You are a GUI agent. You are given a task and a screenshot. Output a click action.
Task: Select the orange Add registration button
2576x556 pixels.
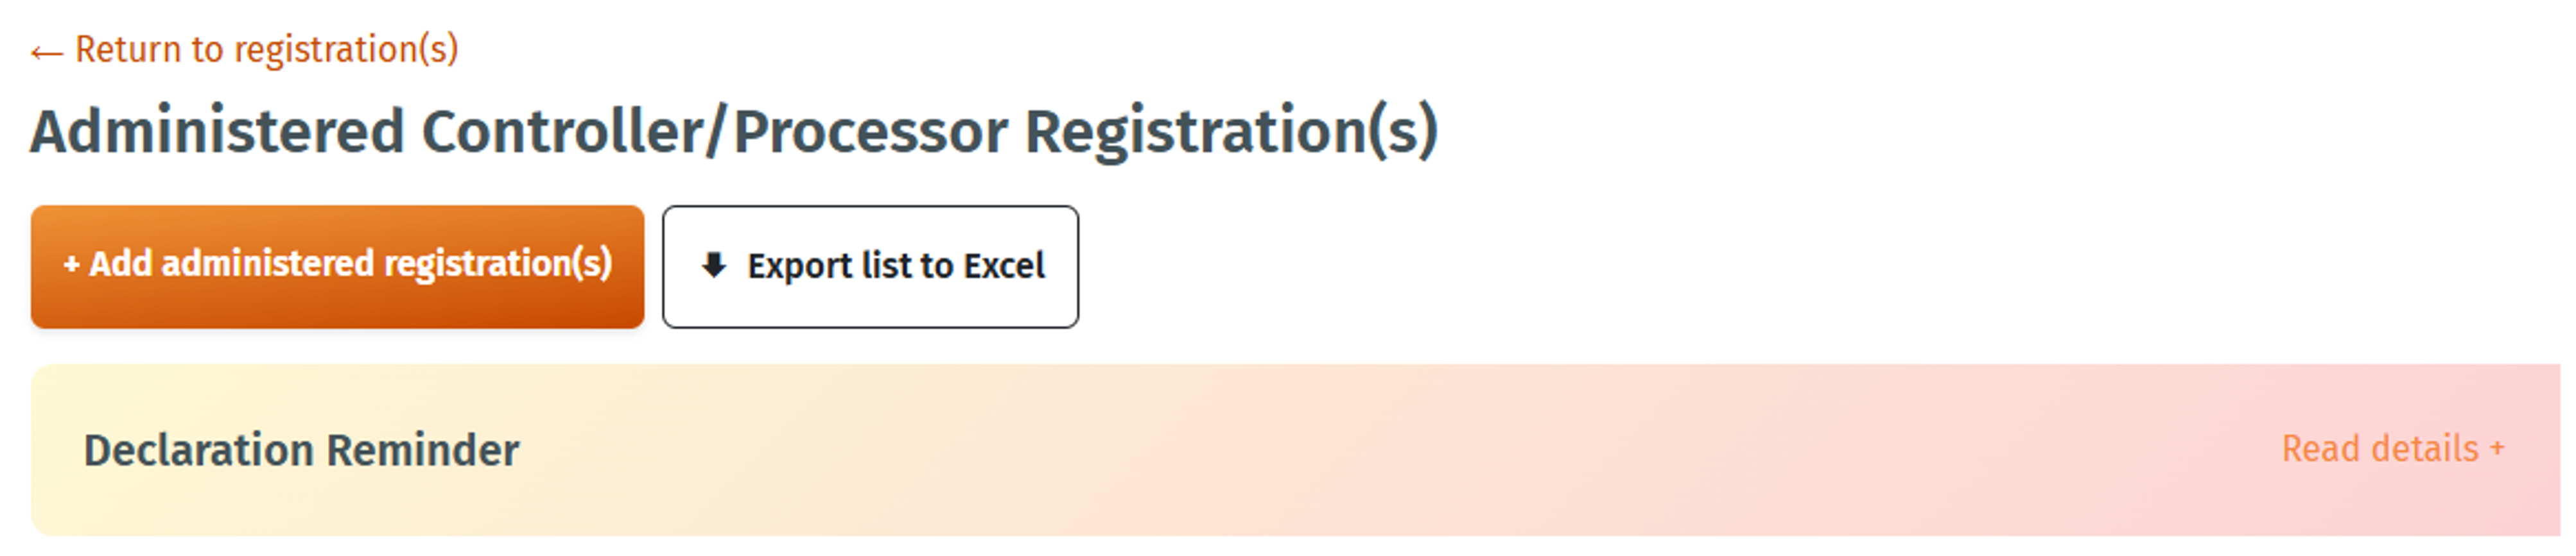pos(337,267)
